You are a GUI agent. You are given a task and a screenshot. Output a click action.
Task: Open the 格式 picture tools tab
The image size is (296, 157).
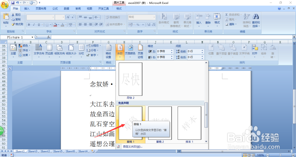[119, 9]
